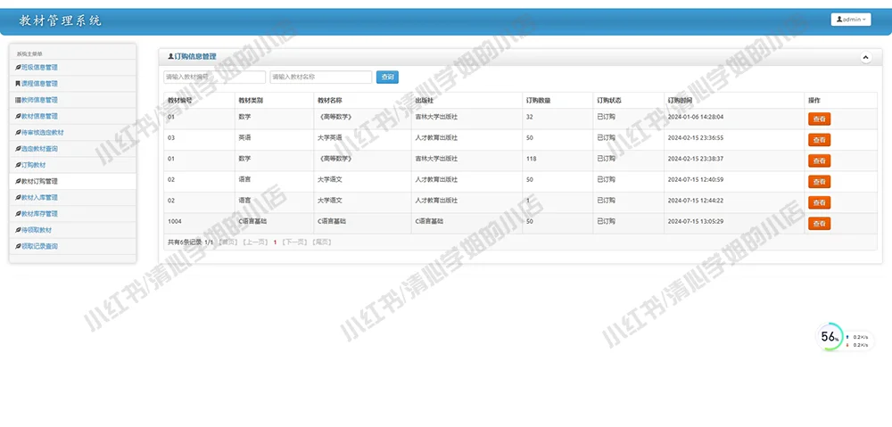The image size is (892, 427).
Task: Focus the 请输入教材名称 input field
Action: point(321,77)
